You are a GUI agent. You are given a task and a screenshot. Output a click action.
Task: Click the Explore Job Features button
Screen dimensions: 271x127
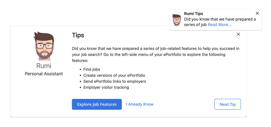pos(97,104)
